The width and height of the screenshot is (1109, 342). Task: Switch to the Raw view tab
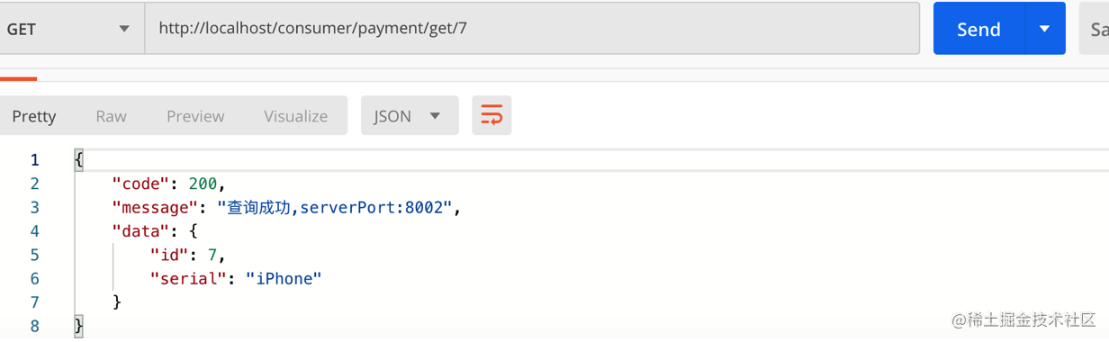[112, 116]
